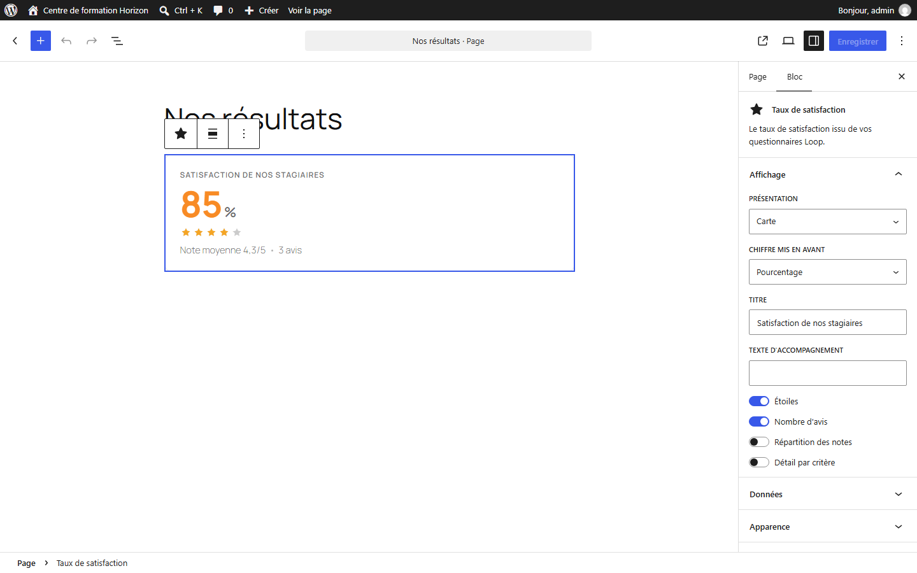Disable the Étoiles toggle
917x573 pixels.
(759, 401)
